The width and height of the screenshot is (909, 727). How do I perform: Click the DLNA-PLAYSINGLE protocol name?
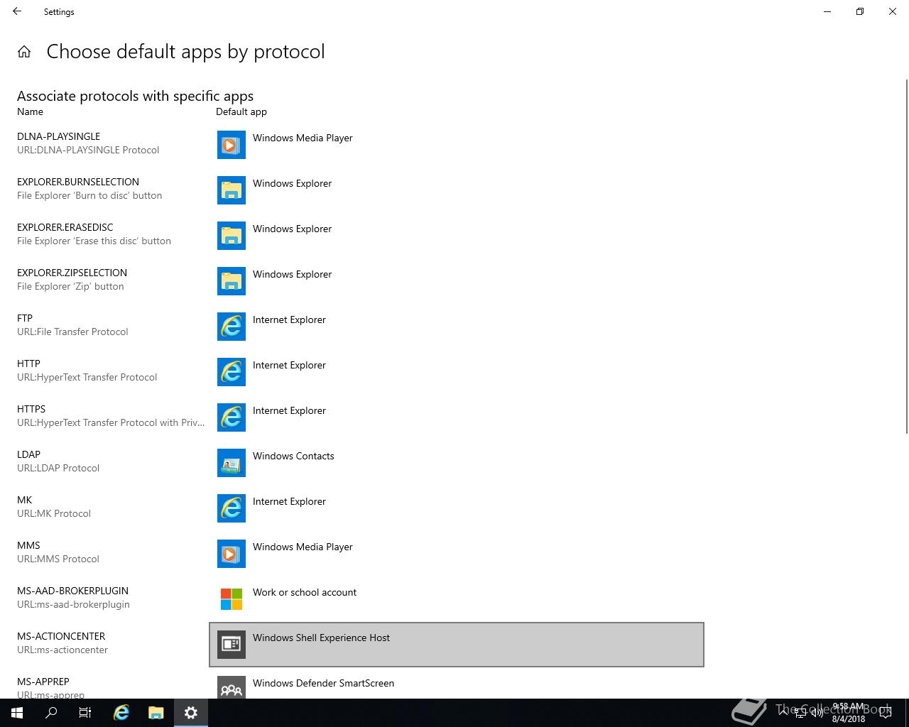click(58, 136)
